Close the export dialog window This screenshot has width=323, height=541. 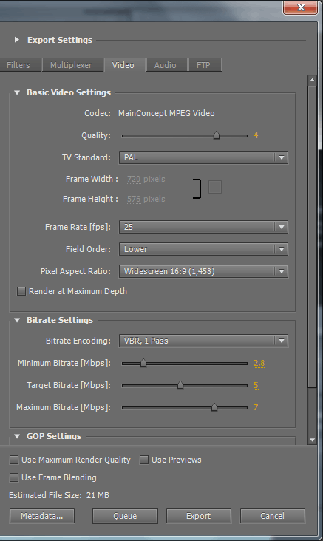(301, 7)
